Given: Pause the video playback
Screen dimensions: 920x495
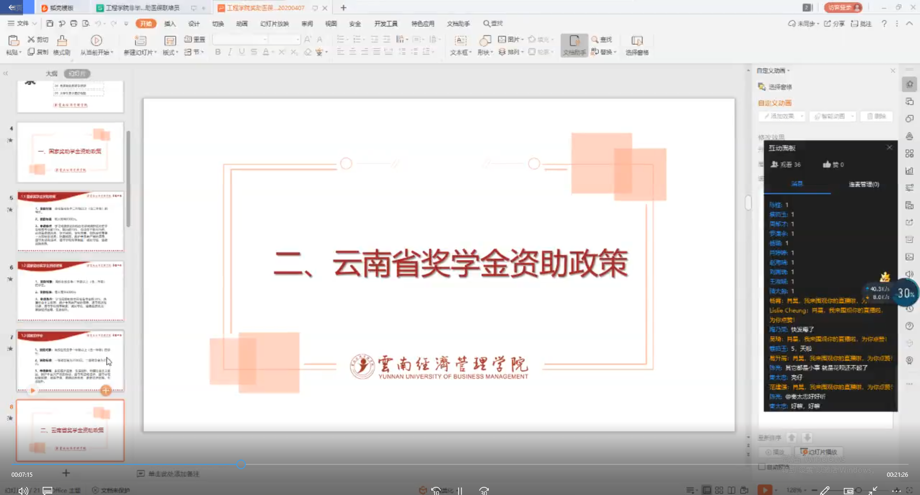Looking at the screenshot, I should coord(460,490).
